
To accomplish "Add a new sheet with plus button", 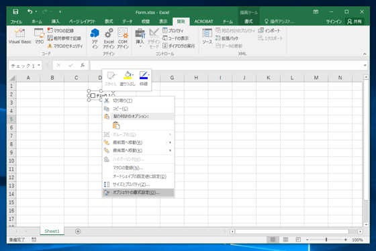I will (x=78, y=232).
